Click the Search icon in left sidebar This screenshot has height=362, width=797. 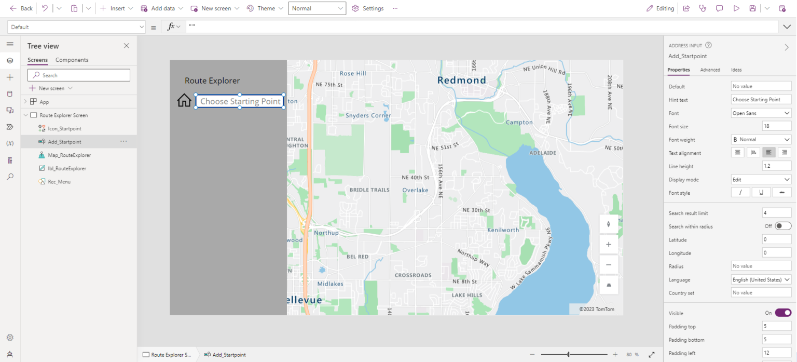coord(10,177)
